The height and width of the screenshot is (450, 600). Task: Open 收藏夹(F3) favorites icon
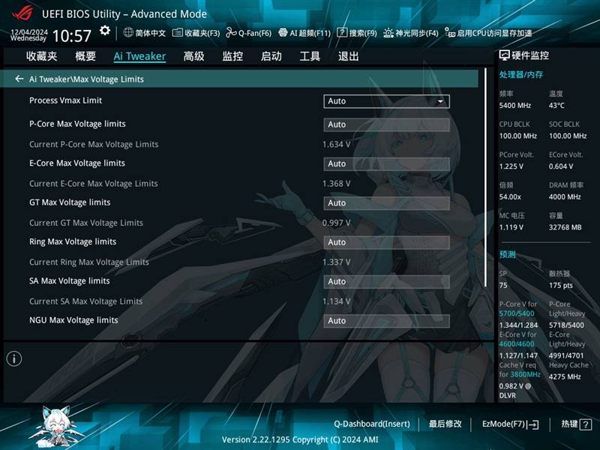click(196, 33)
